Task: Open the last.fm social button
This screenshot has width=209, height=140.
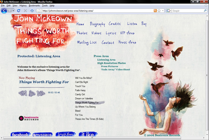Action: 65,134
